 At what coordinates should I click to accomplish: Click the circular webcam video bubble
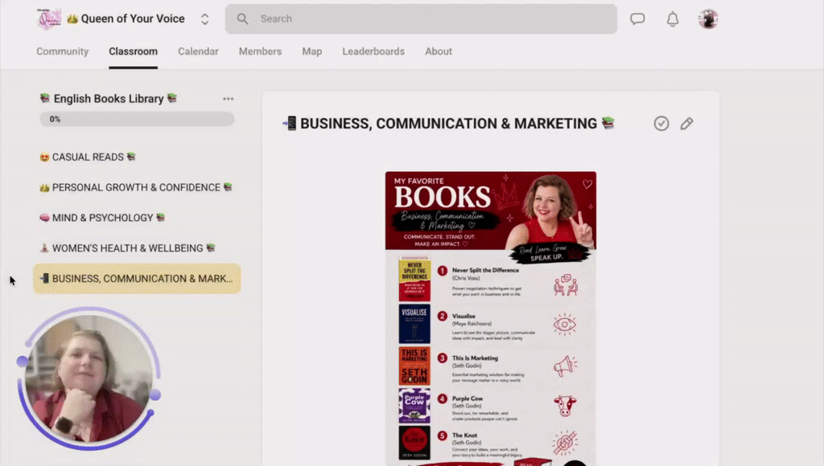point(89,378)
